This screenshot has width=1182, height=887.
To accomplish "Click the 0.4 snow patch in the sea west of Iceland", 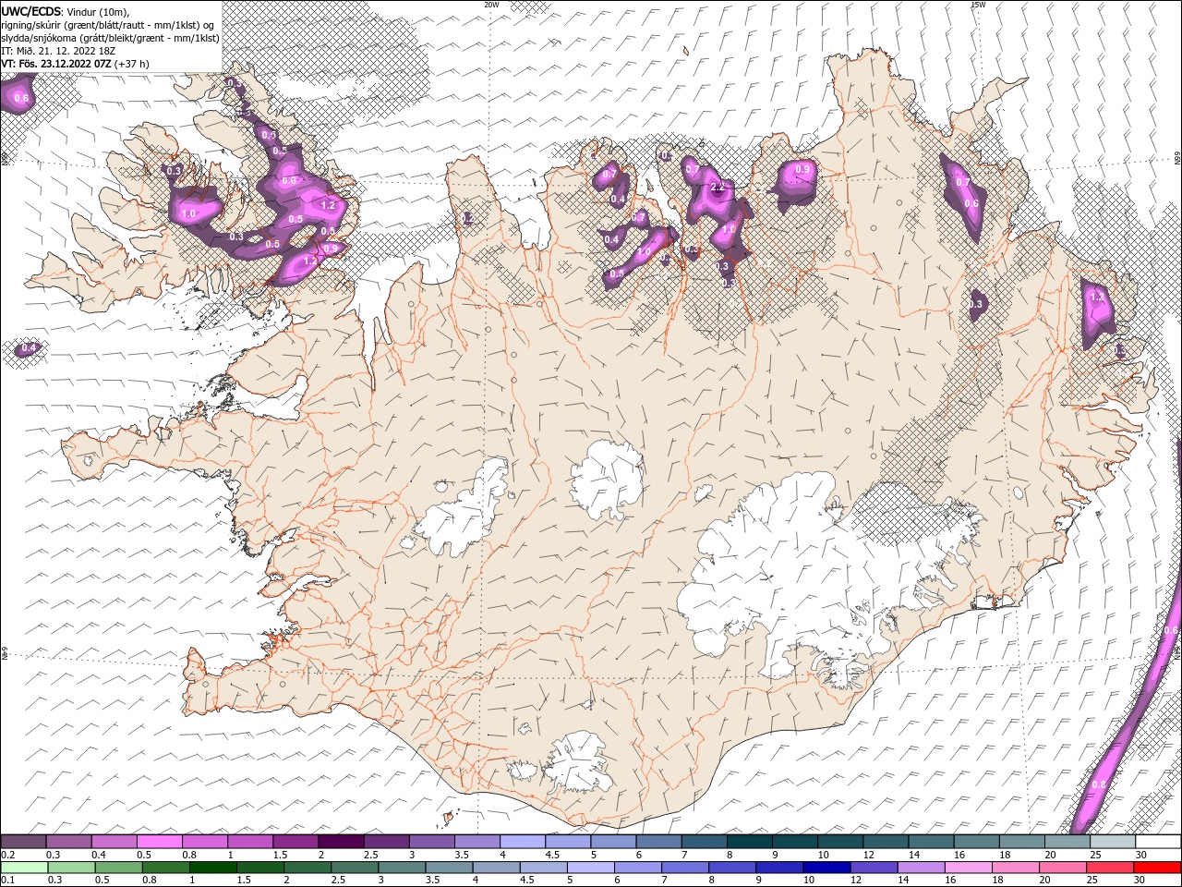I will 28,348.
